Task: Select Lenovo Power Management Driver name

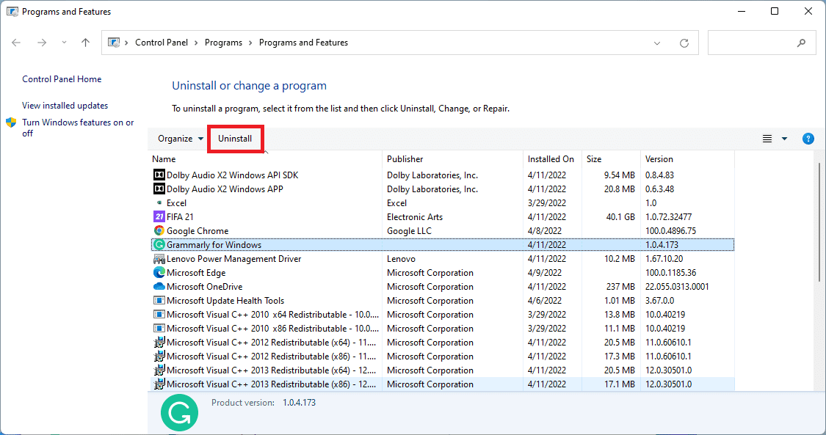Action: point(234,259)
